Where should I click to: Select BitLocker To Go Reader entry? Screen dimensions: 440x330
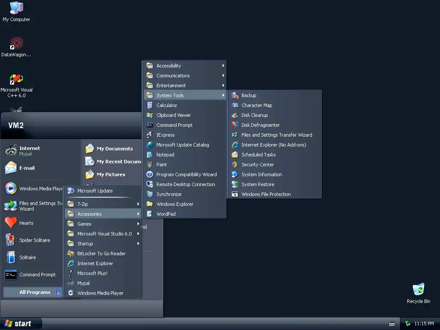(103, 254)
